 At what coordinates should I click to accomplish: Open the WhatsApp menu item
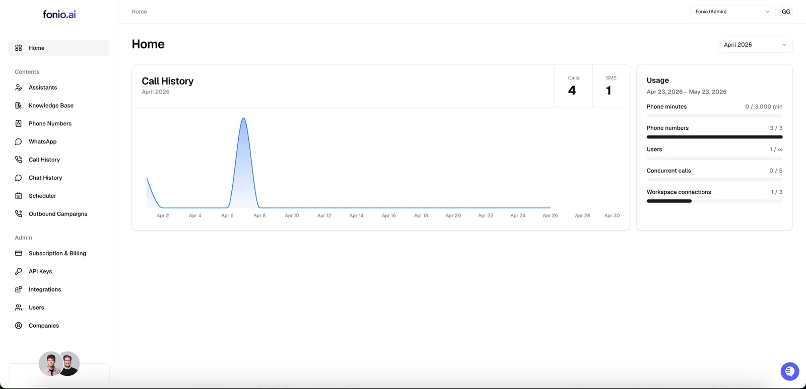(59, 142)
